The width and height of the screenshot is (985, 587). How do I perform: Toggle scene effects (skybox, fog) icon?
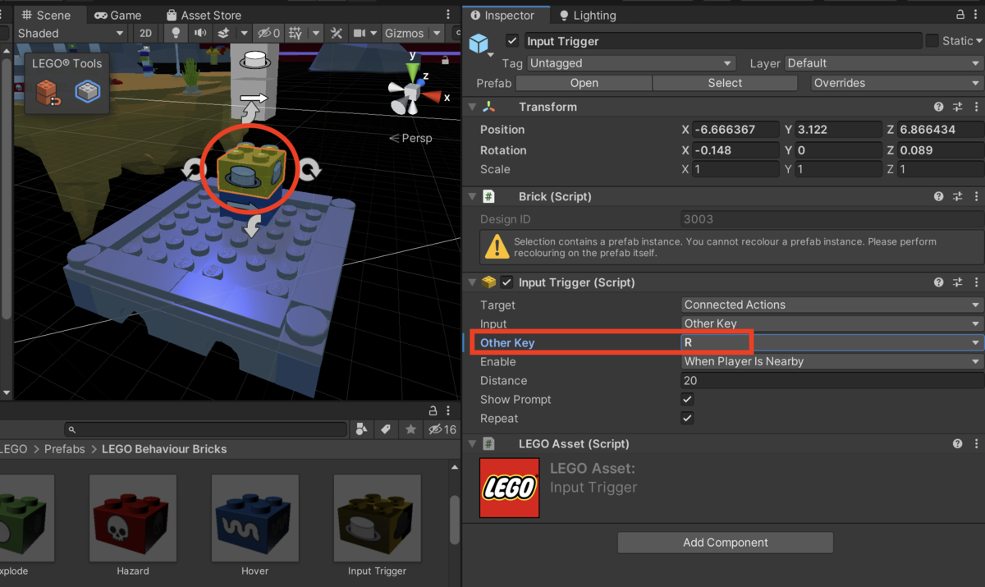[224, 34]
